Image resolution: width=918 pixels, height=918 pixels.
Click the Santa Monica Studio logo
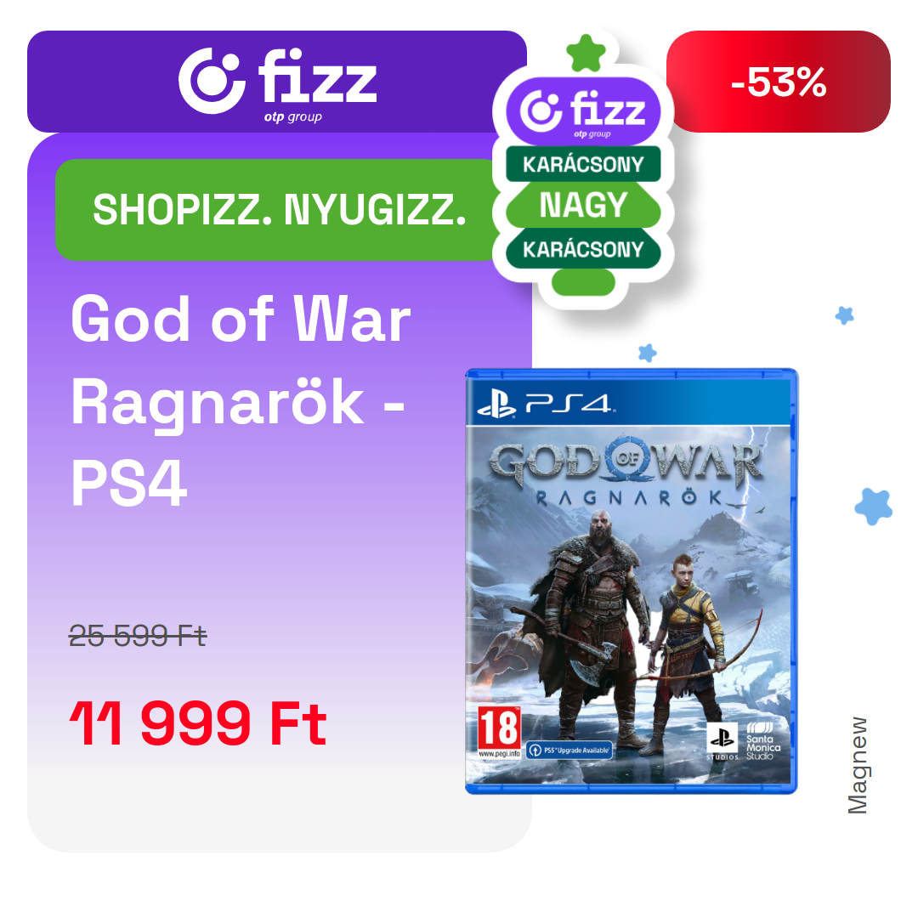762,742
